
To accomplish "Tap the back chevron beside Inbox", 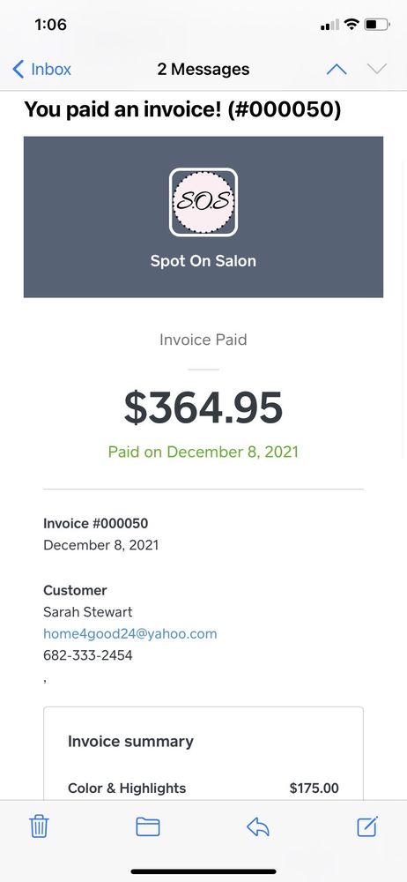I will 18,69.
